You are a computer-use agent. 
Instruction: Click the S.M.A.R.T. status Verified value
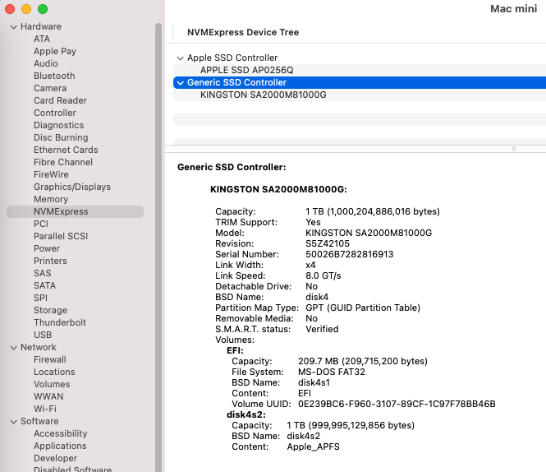coord(322,329)
